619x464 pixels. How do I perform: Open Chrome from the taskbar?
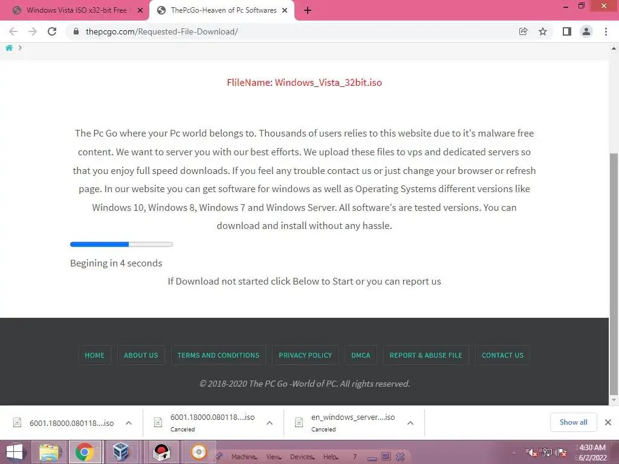(x=85, y=452)
